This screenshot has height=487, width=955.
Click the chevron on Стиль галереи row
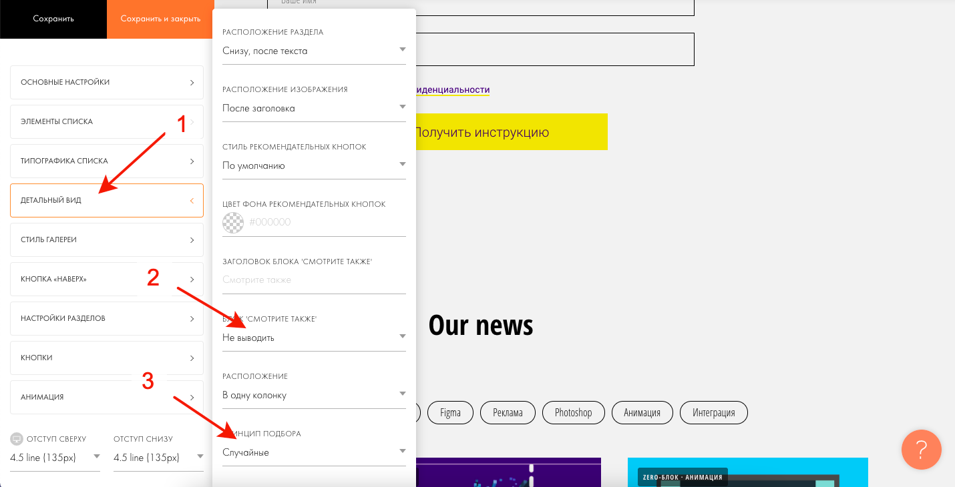pyautogui.click(x=192, y=240)
